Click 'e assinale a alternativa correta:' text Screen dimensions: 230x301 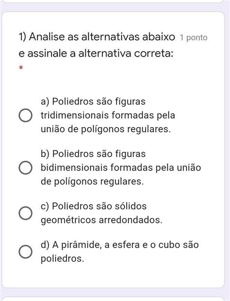coord(96,53)
